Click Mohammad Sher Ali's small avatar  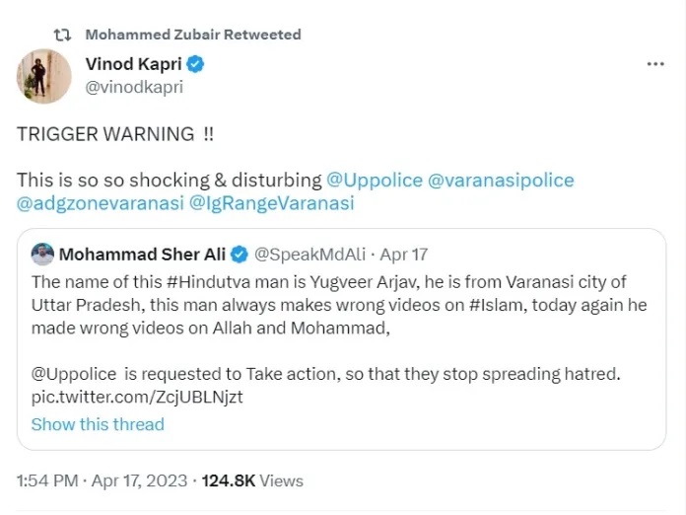(42, 254)
